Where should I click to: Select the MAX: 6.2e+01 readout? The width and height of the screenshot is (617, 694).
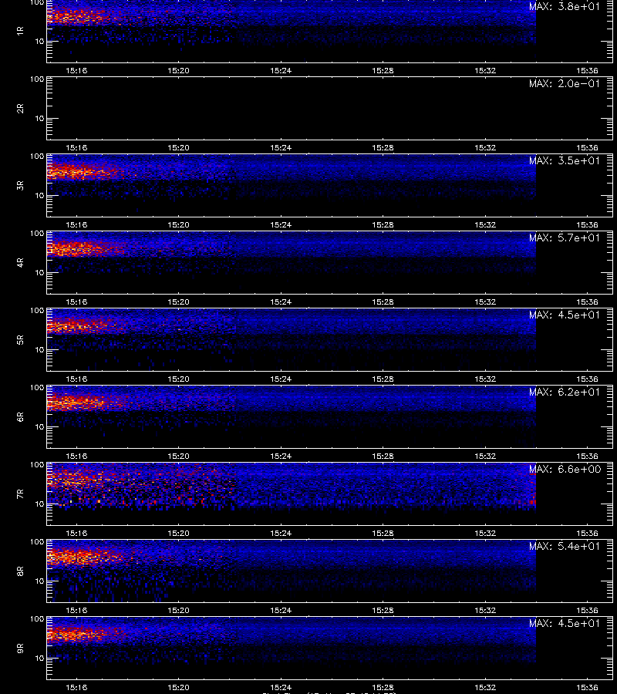[565, 392]
